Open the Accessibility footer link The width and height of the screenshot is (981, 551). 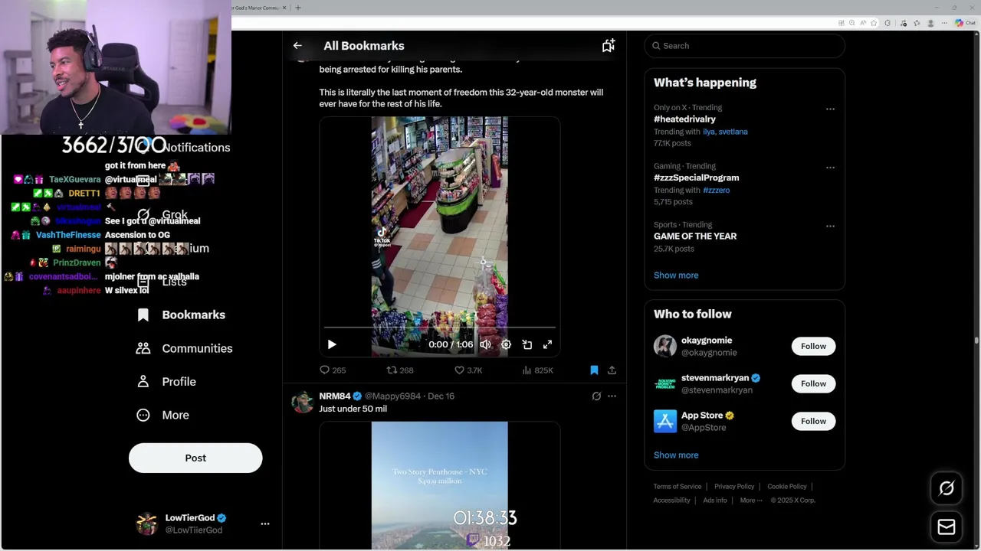click(672, 500)
